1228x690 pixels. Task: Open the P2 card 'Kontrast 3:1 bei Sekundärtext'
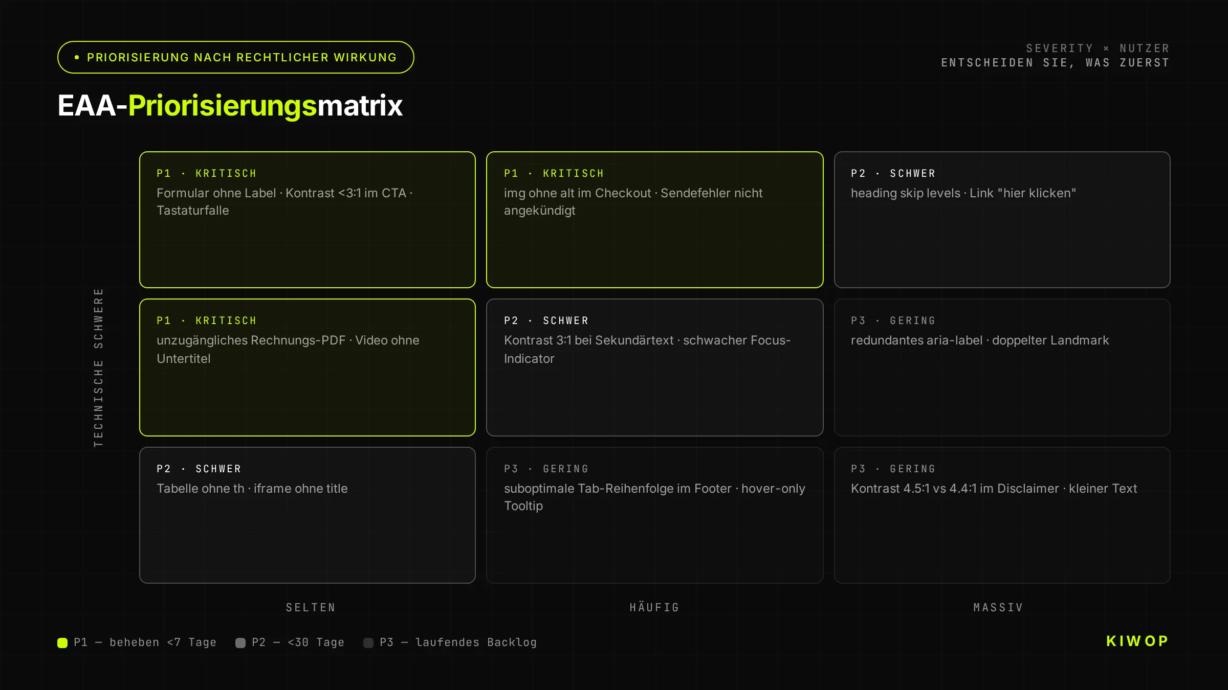tap(655, 367)
